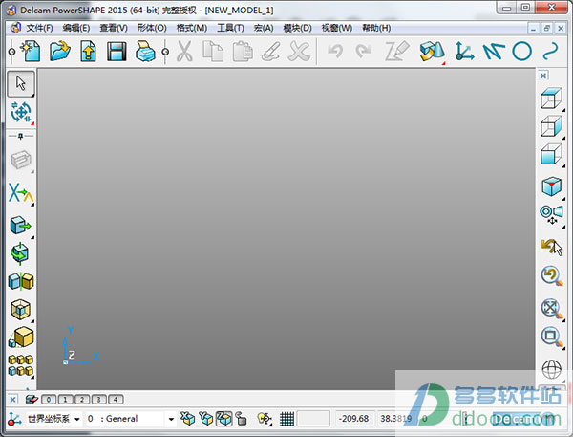Toggle level 2 button
The image size is (573, 437).
click(82, 400)
